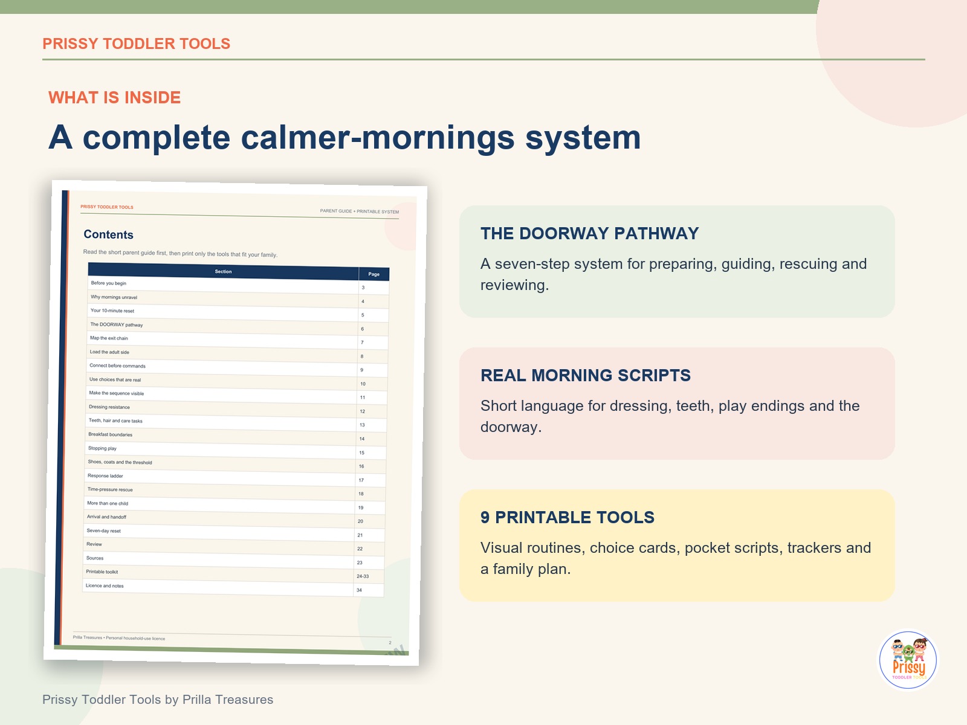This screenshot has height=725, width=967.
Task: Select 'More than one child' contents row
Action: (234, 505)
